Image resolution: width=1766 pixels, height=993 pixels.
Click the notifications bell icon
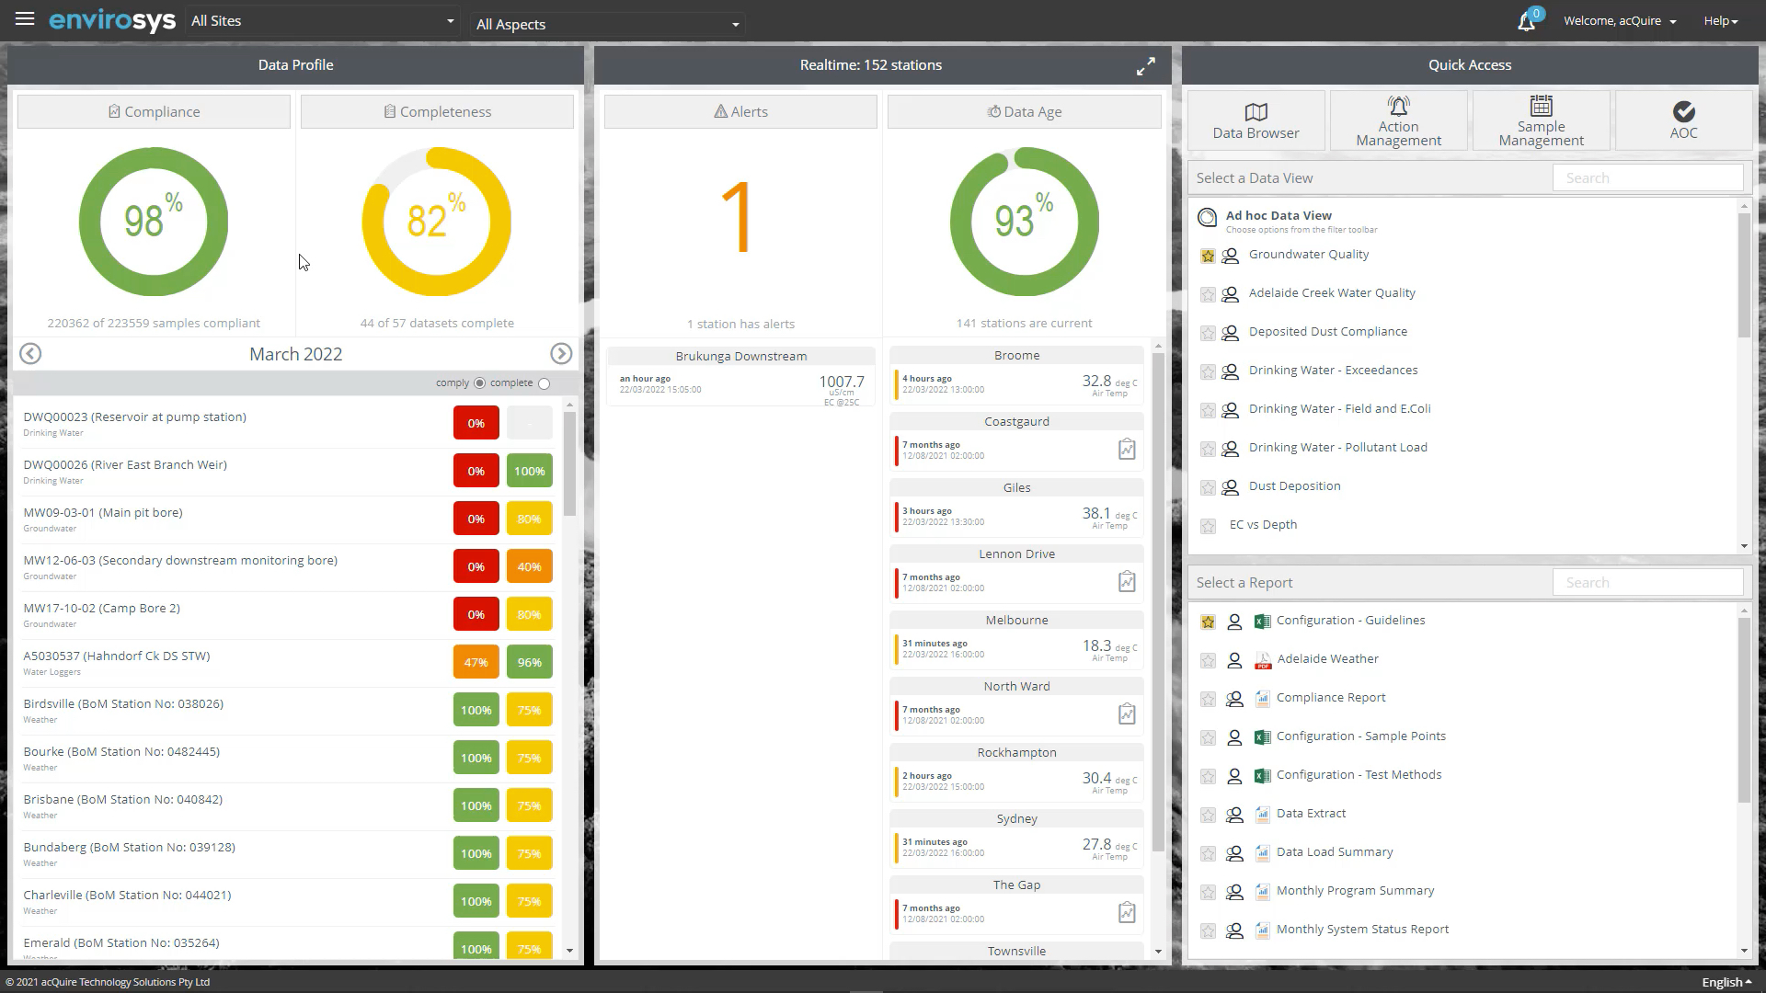(1526, 21)
